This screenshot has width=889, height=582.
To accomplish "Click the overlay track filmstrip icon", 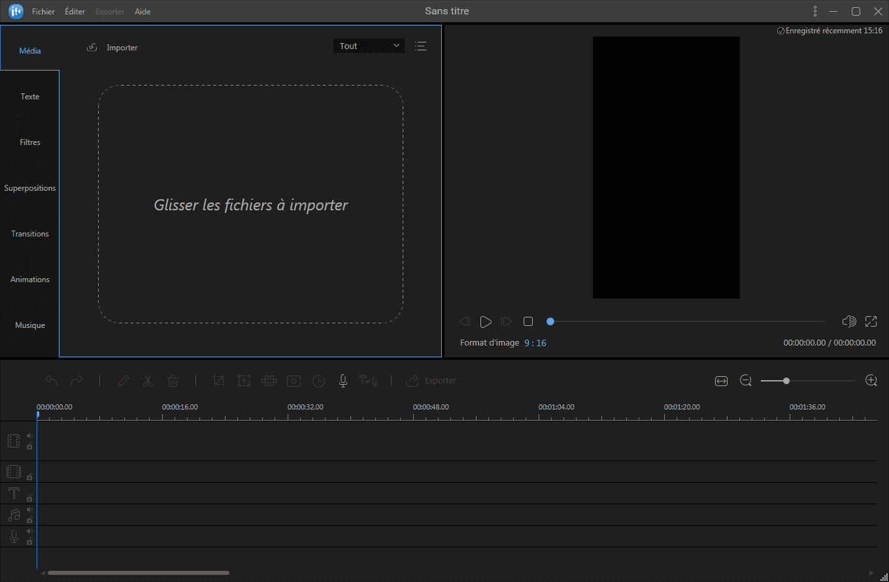I will pyautogui.click(x=14, y=472).
